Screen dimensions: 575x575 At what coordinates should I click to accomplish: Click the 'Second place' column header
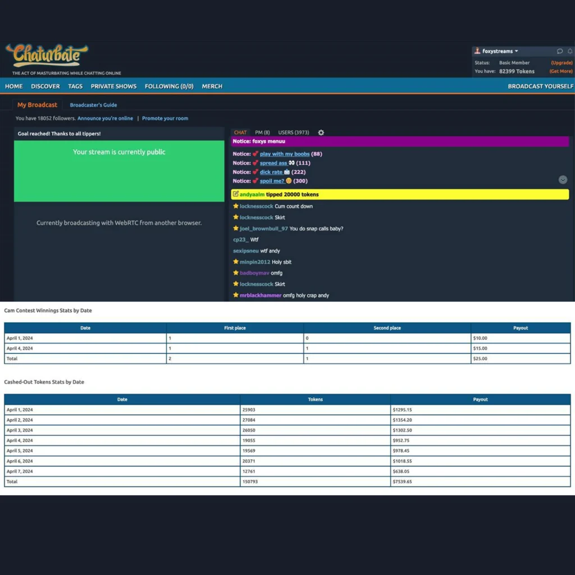387,328
